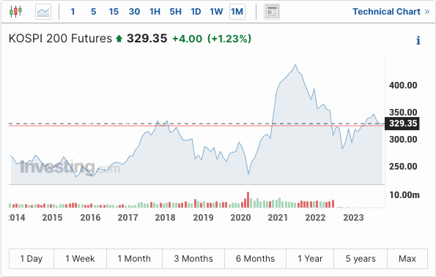The image size is (436, 277).
Task: Show 1 Day range
Action: coord(31,259)
